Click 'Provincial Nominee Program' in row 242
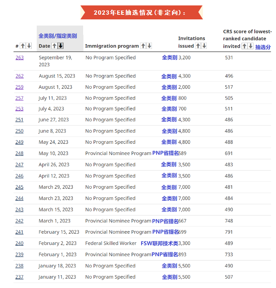The width and height of the screenshot is (276, 288). [118, 221]
